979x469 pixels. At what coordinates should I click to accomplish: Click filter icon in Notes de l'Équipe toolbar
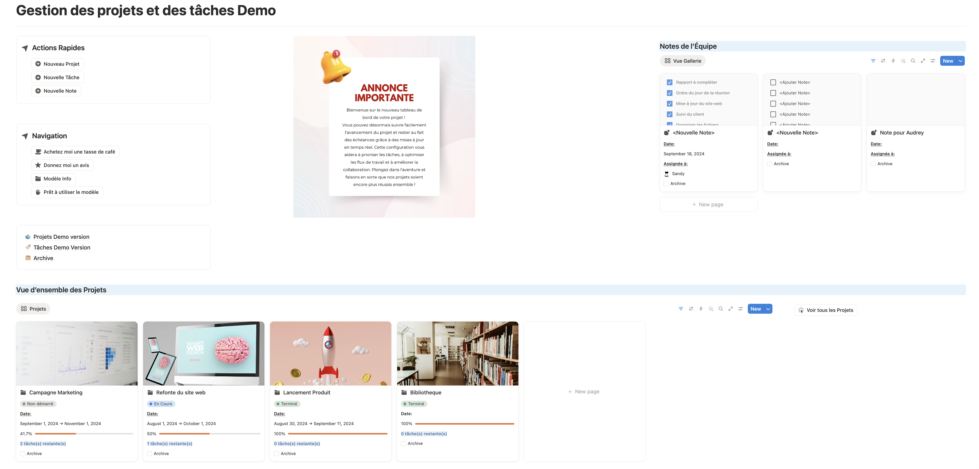point(873,61)
